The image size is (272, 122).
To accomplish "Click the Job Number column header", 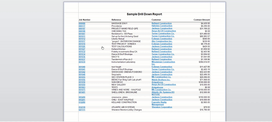I will (x=84, y=20).
